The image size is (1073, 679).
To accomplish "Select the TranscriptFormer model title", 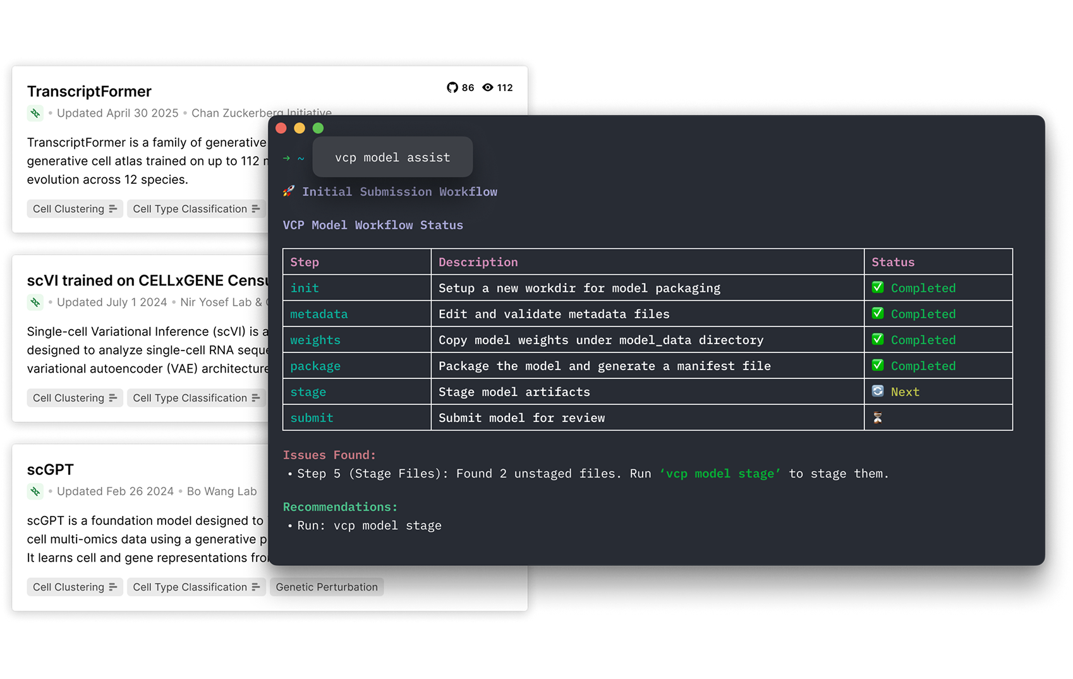I will click(88, 92).
